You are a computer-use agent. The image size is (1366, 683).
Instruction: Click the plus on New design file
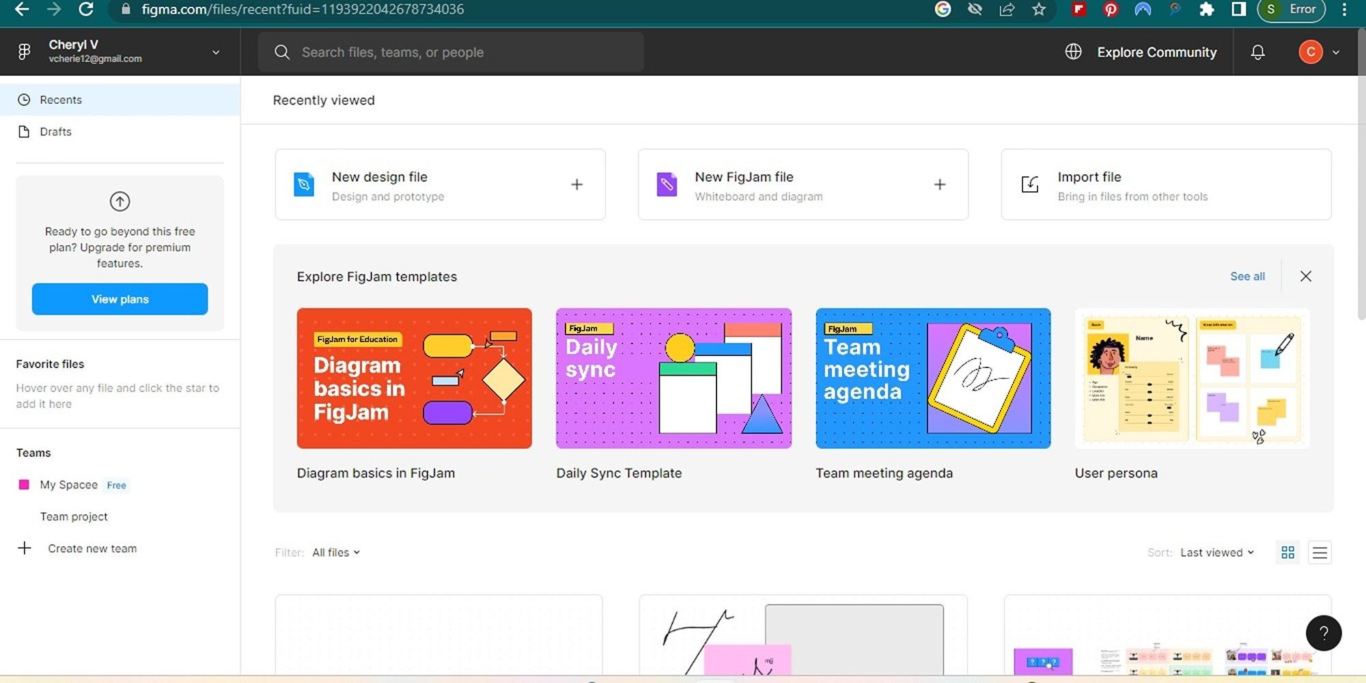pos(577,184)
